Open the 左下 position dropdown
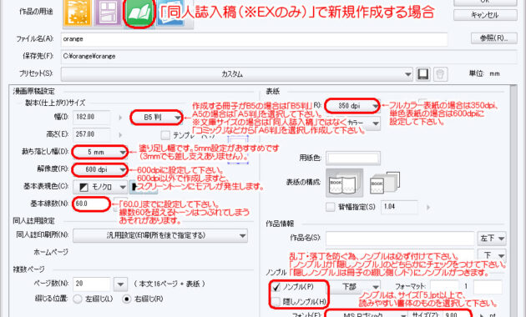 [492, 239]
